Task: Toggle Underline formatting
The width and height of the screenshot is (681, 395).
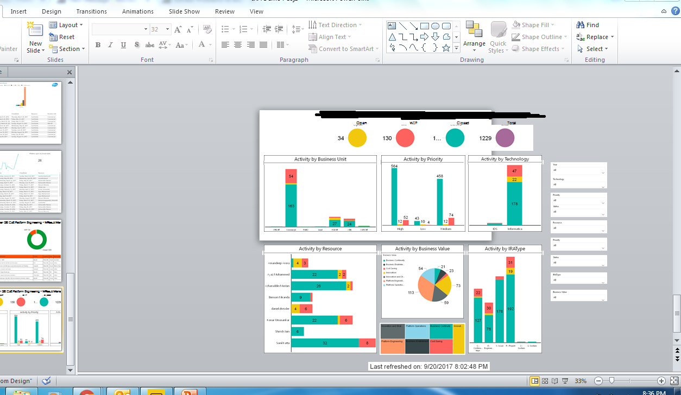Action: pos(123,45)
